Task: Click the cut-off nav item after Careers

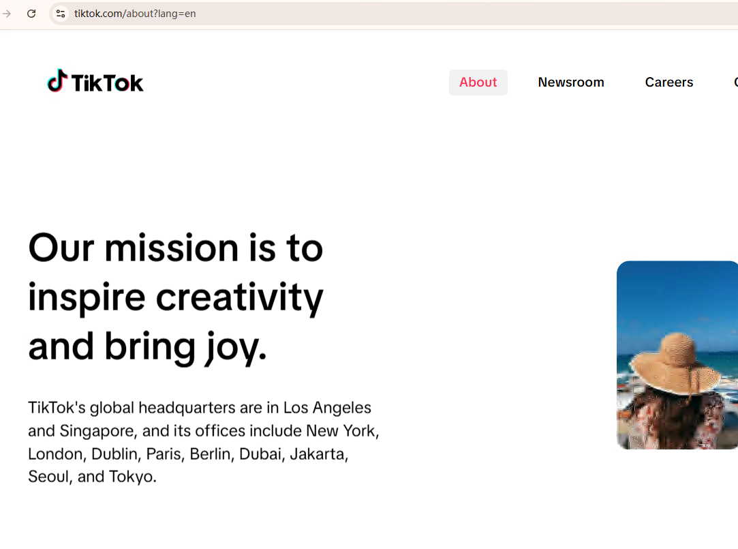Action: pyautogui.click(x=735, y=83)
